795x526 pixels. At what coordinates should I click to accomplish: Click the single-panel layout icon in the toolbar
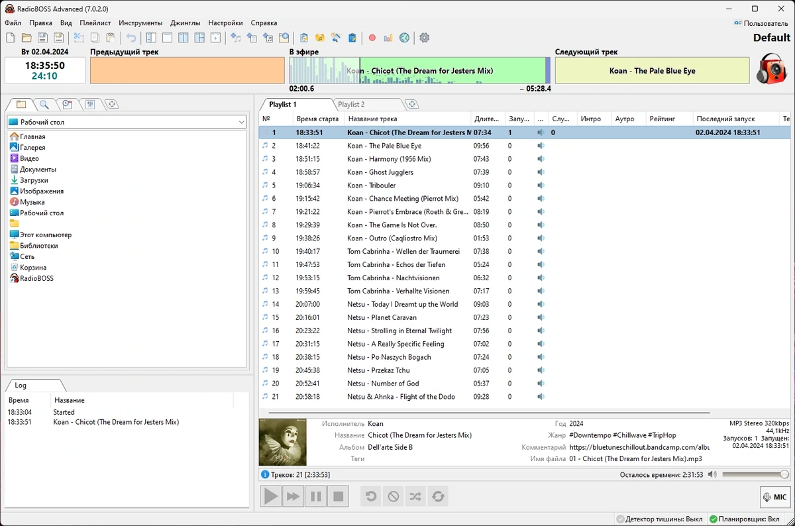click(x=167, y=38)
